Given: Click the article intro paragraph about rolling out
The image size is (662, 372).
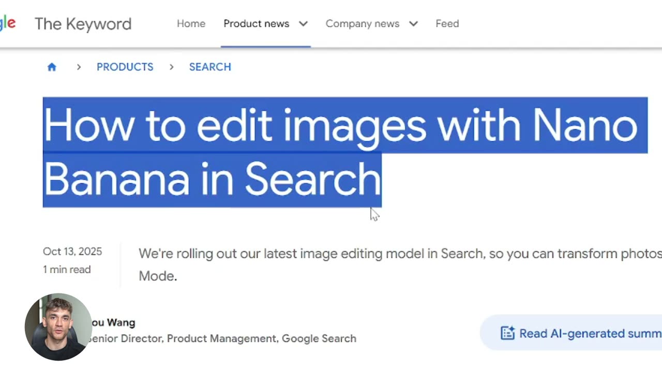Looking at the screenshot, I should point(400,265).
